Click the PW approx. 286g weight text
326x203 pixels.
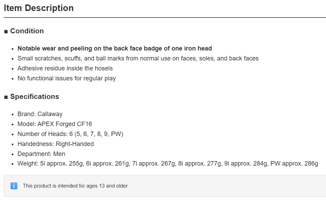pos(294,163)
